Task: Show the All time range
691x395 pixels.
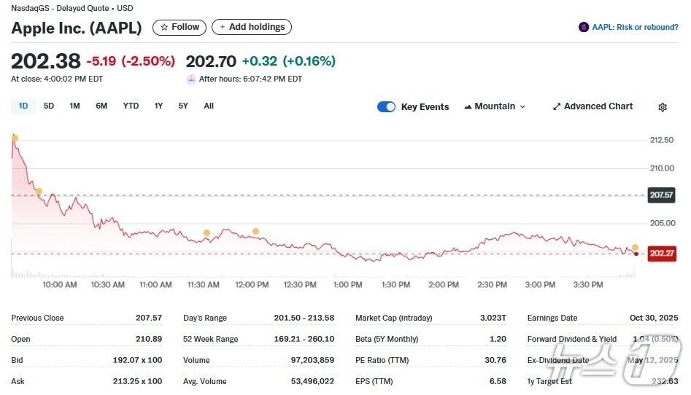Action: (x=209, y=106)
